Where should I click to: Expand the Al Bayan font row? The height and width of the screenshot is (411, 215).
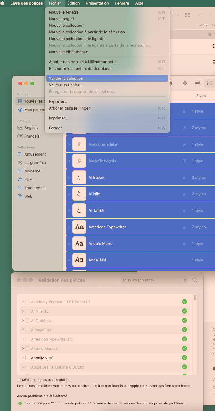(69, 178)
